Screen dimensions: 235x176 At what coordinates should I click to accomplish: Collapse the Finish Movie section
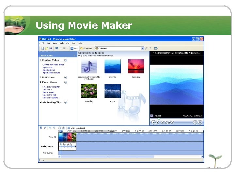pyautogui.click(x=66, y=82)
